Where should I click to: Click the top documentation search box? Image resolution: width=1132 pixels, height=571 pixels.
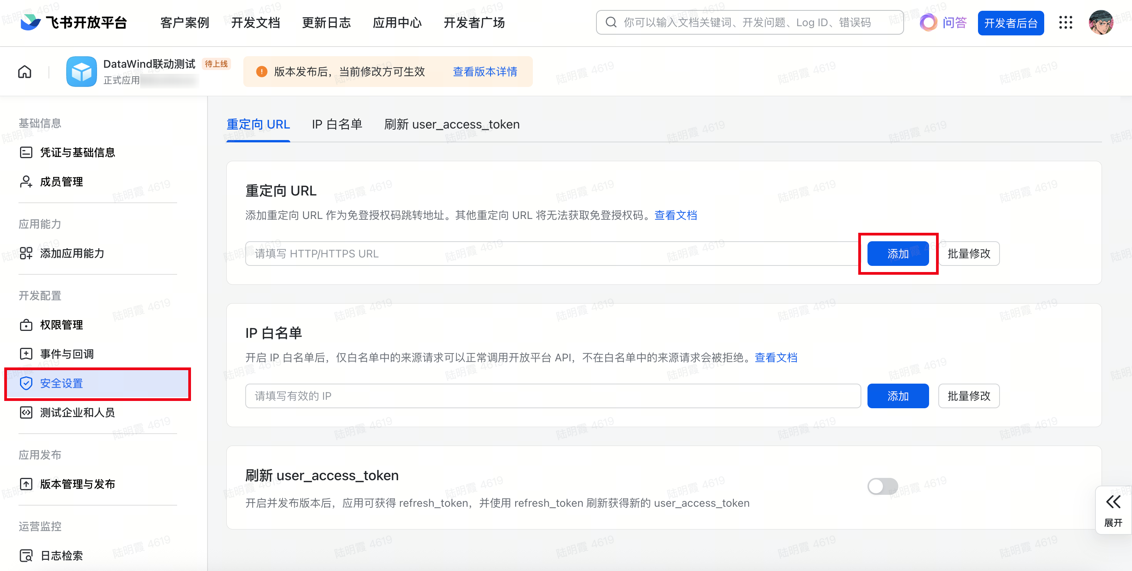pos(749,22)
